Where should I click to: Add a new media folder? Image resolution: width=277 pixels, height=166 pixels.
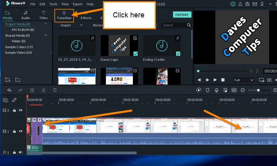[8, 80]
